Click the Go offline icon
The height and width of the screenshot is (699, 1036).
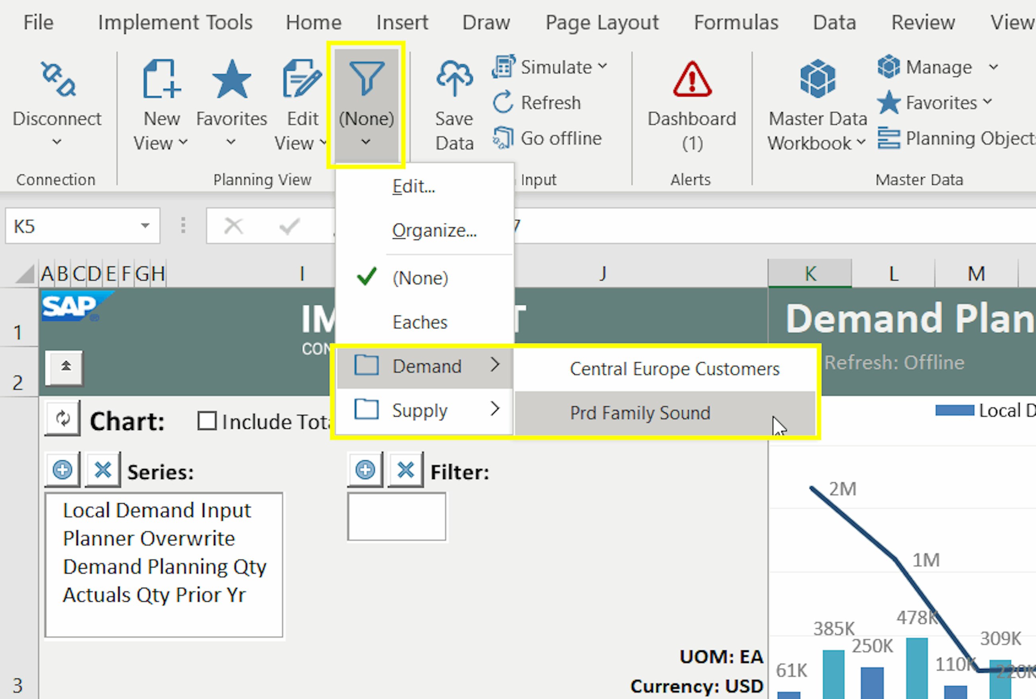504,138
